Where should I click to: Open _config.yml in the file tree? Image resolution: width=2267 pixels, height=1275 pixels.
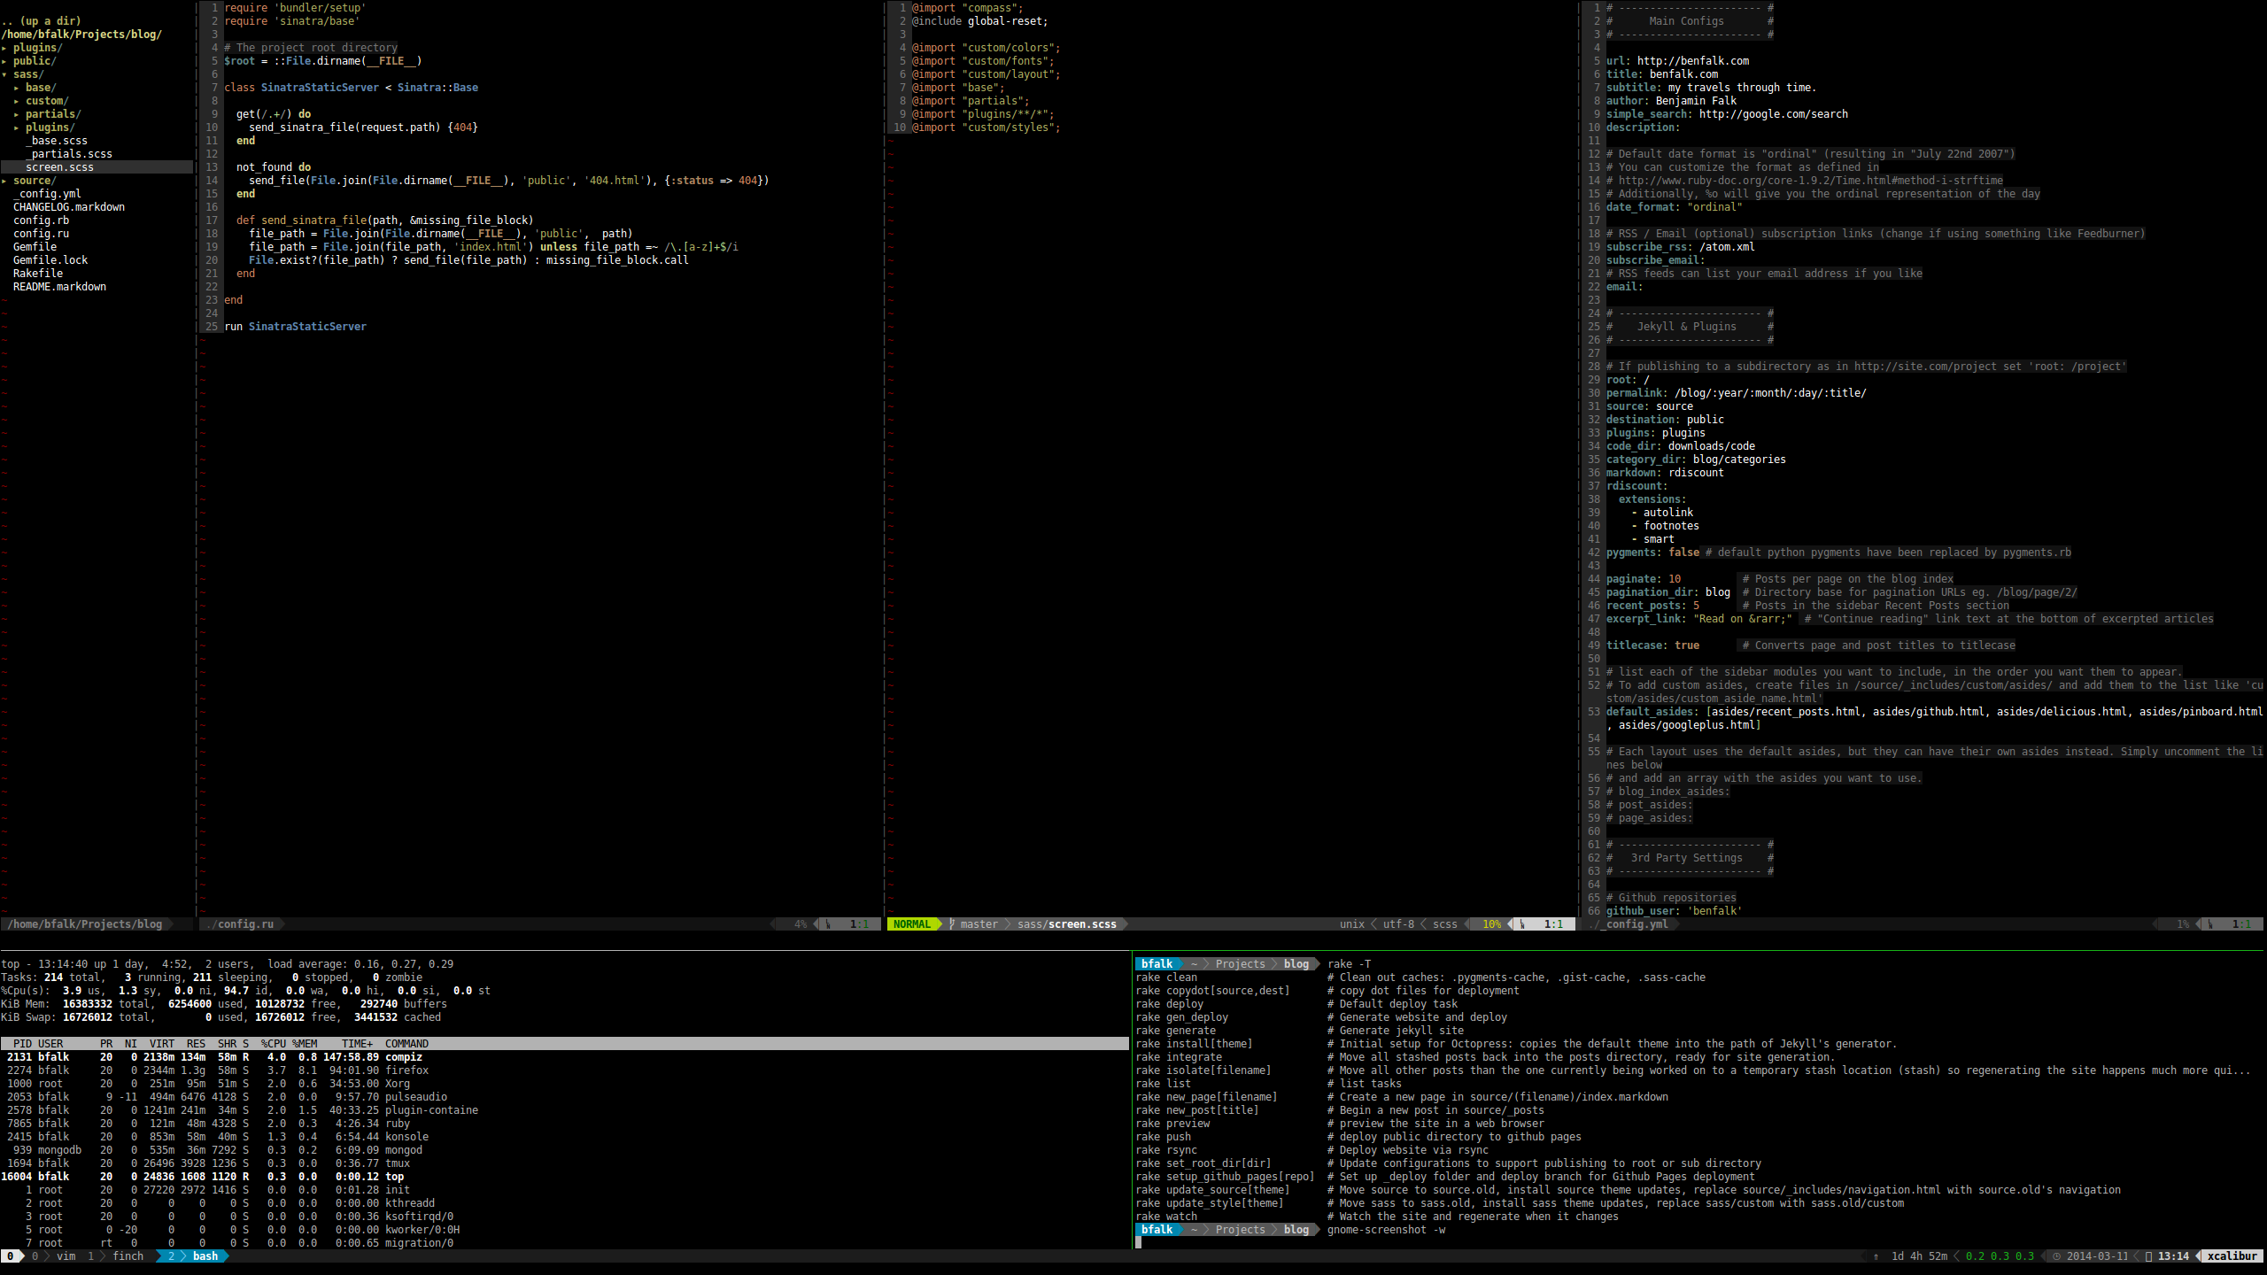click(x=47, y=194)
